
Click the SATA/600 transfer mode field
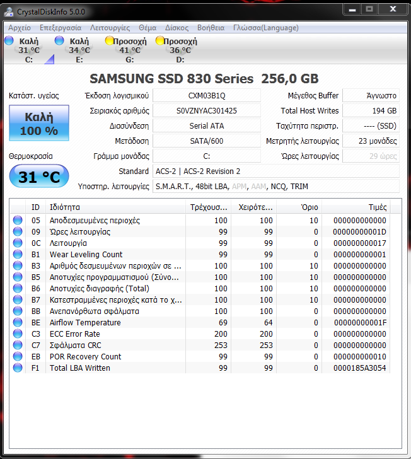click(207, 141)
